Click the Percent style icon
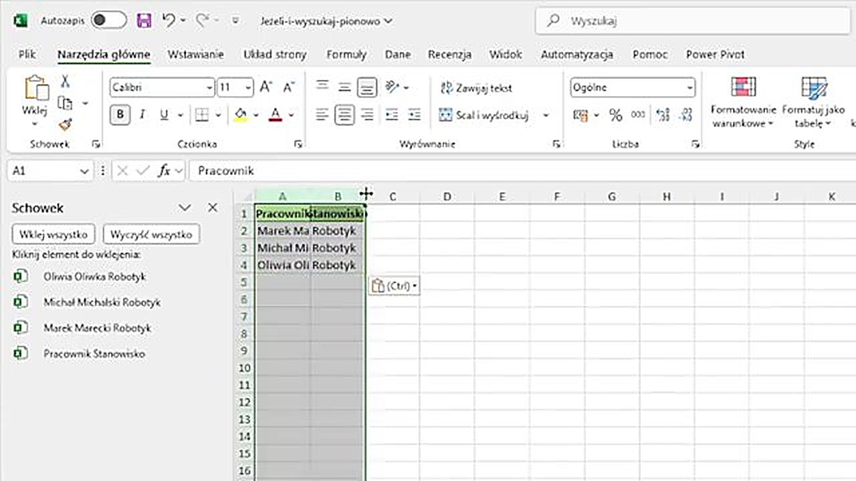Image resolution: width=856 pixels, height=481 pixels. (615, 116)
